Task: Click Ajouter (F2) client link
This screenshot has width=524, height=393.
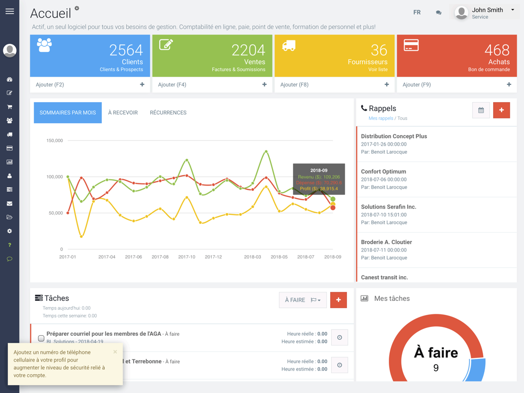Action: coord(50,84)
